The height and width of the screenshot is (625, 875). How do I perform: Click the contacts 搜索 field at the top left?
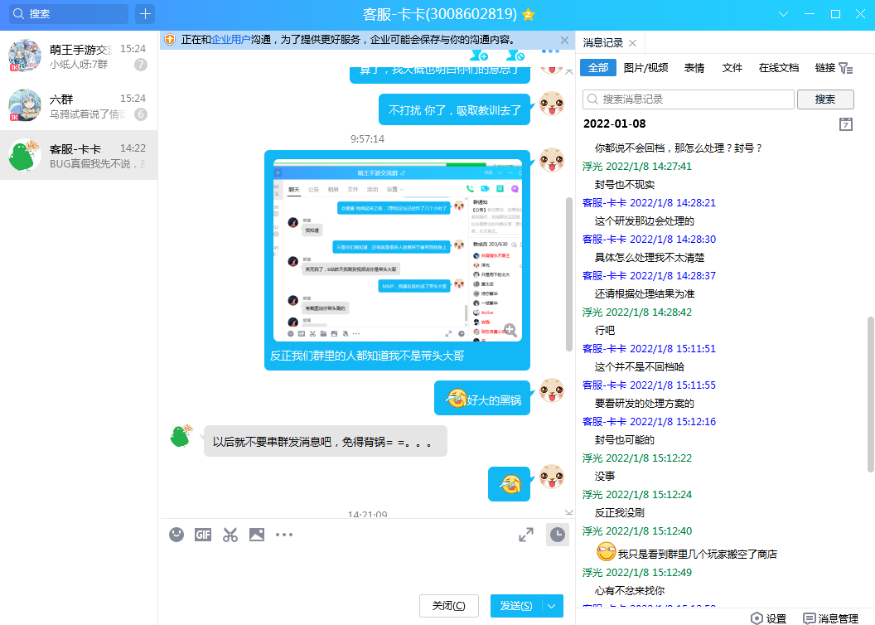click(x=69, y=14)
